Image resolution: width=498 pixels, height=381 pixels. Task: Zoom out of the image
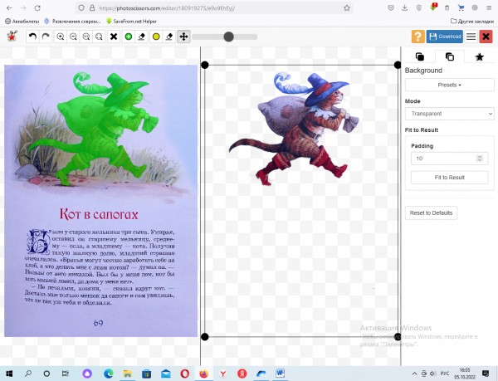[x=73, y=37]
